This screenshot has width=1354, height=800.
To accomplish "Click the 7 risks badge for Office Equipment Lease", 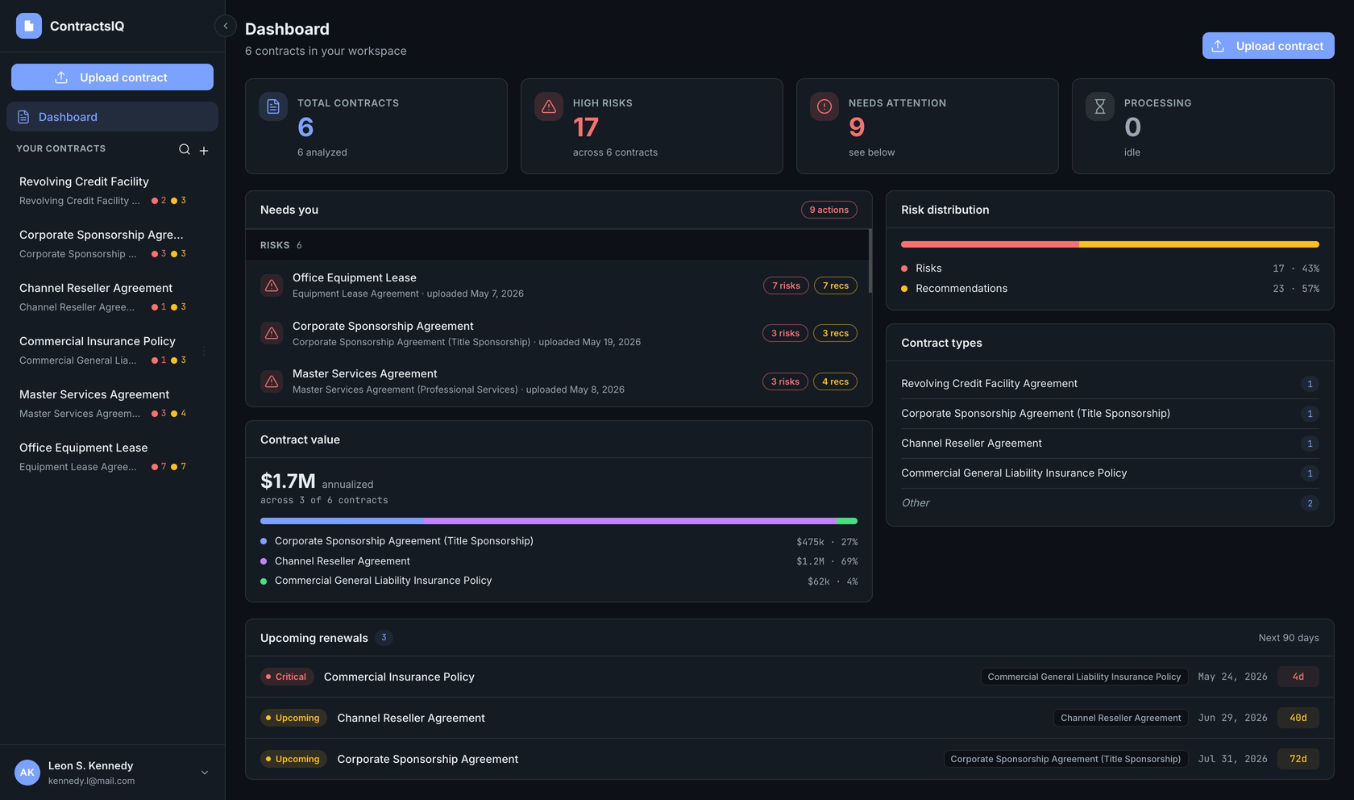I will click(786, 285).
